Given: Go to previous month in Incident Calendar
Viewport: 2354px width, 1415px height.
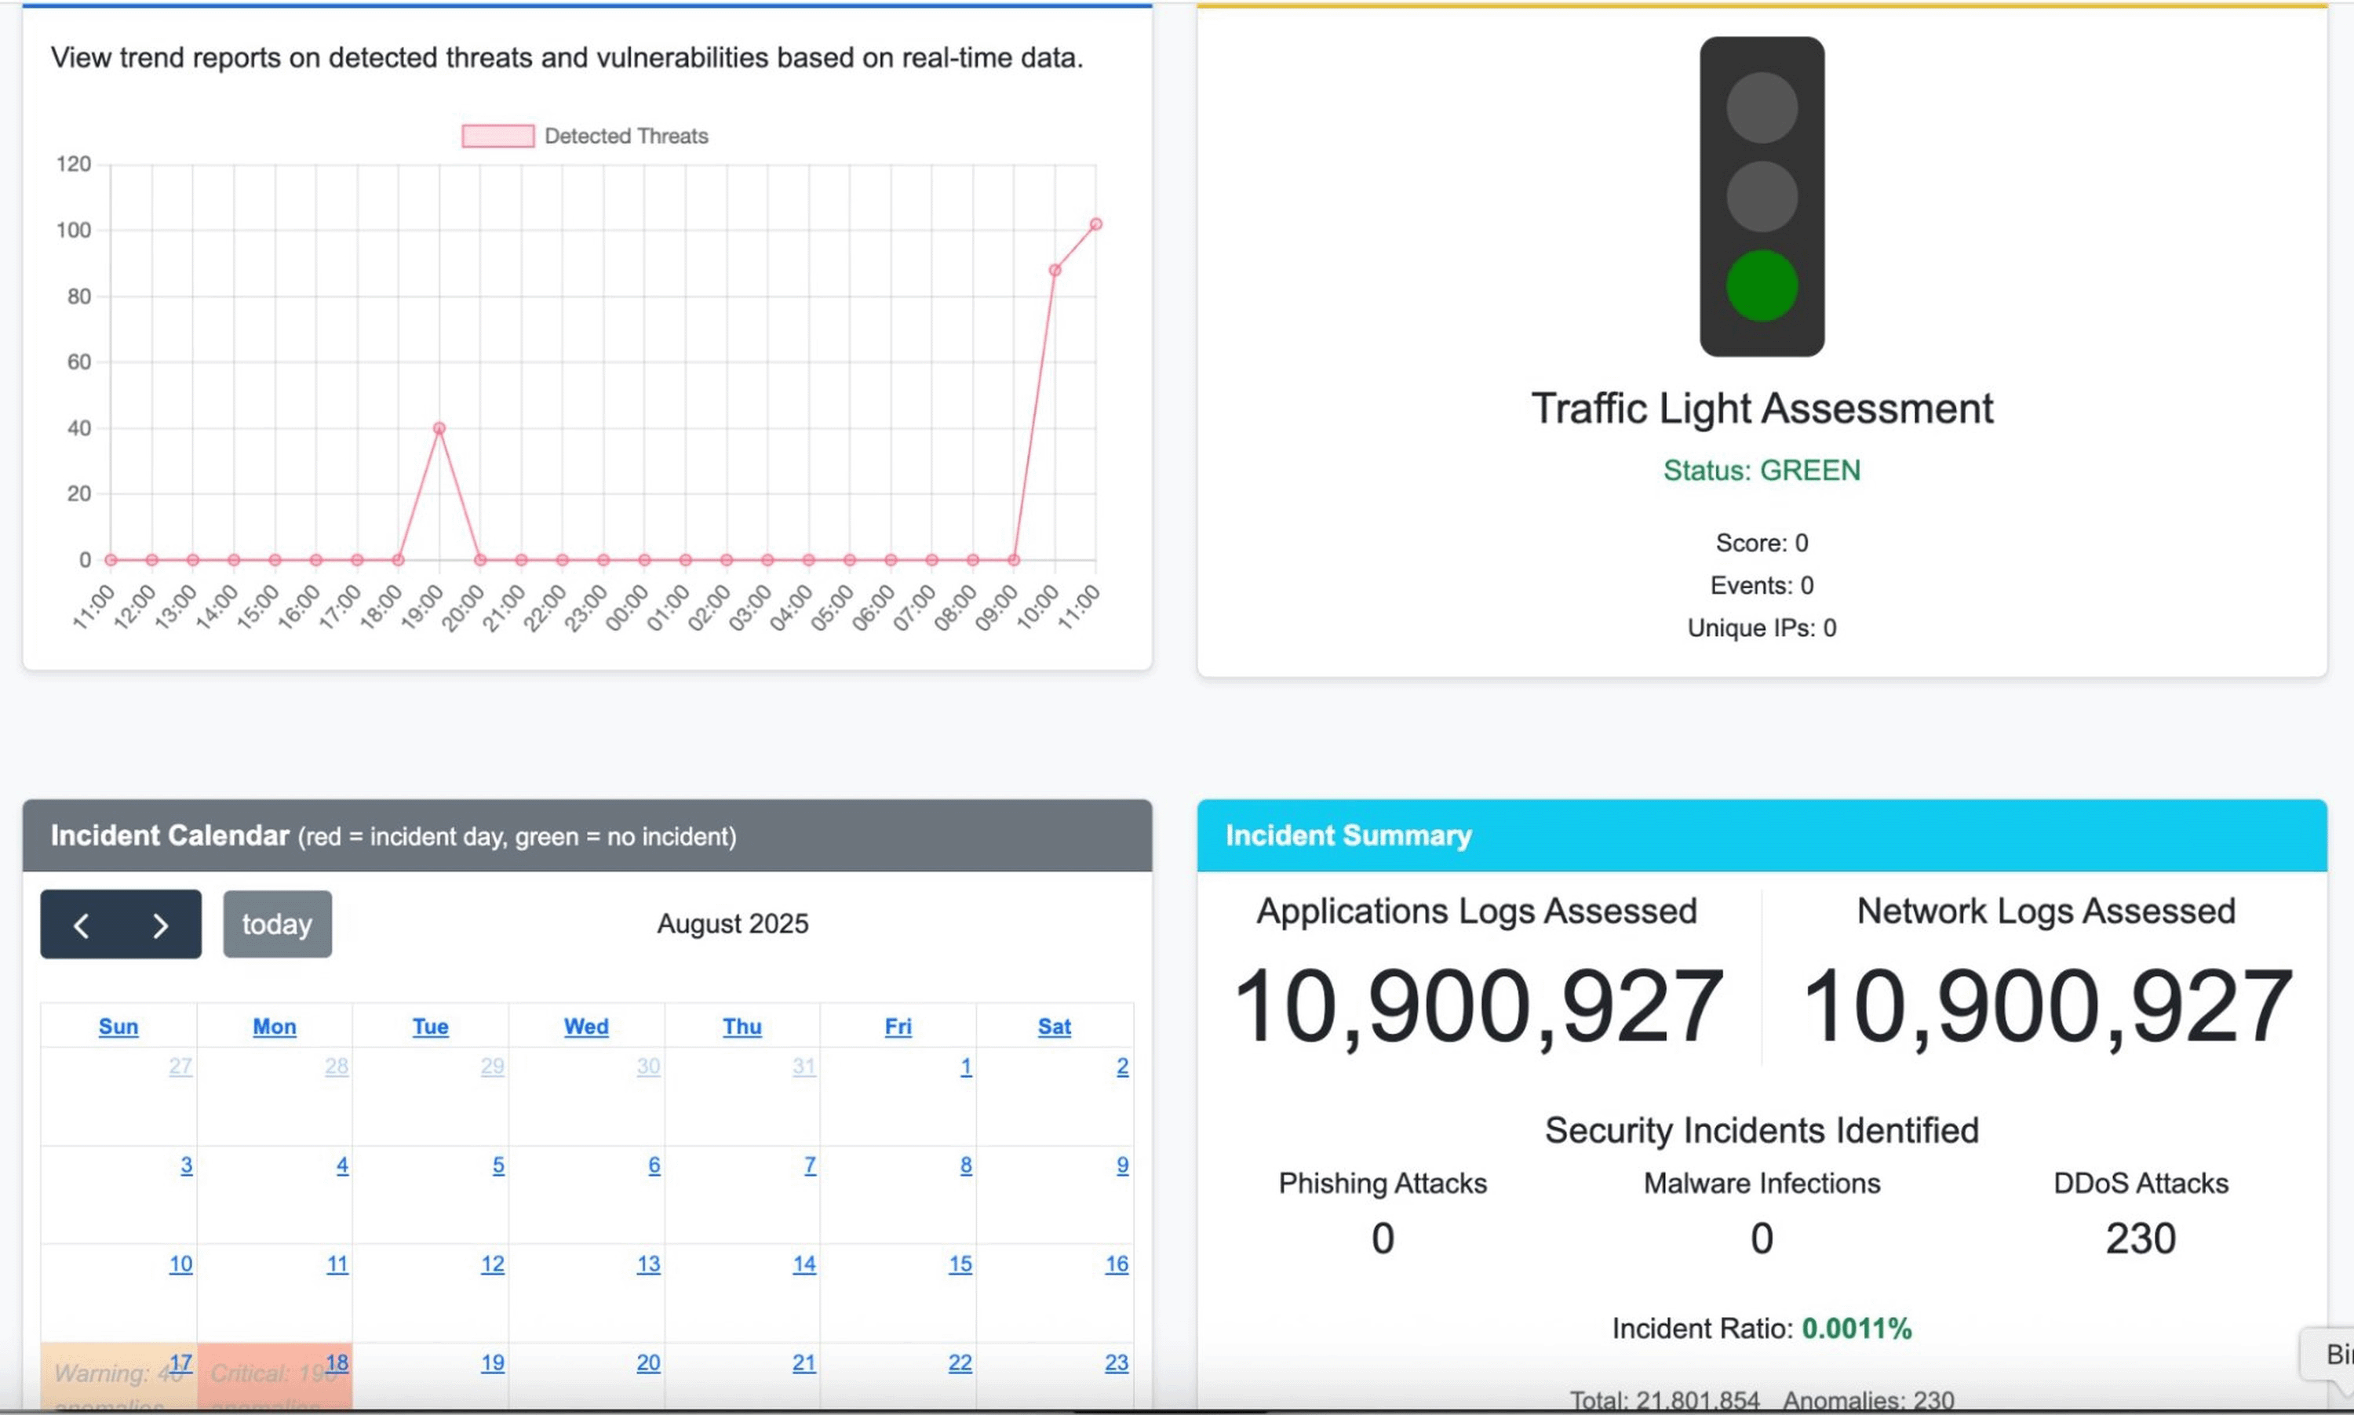Looking at the screenshot, I should [x=81, y=924].
